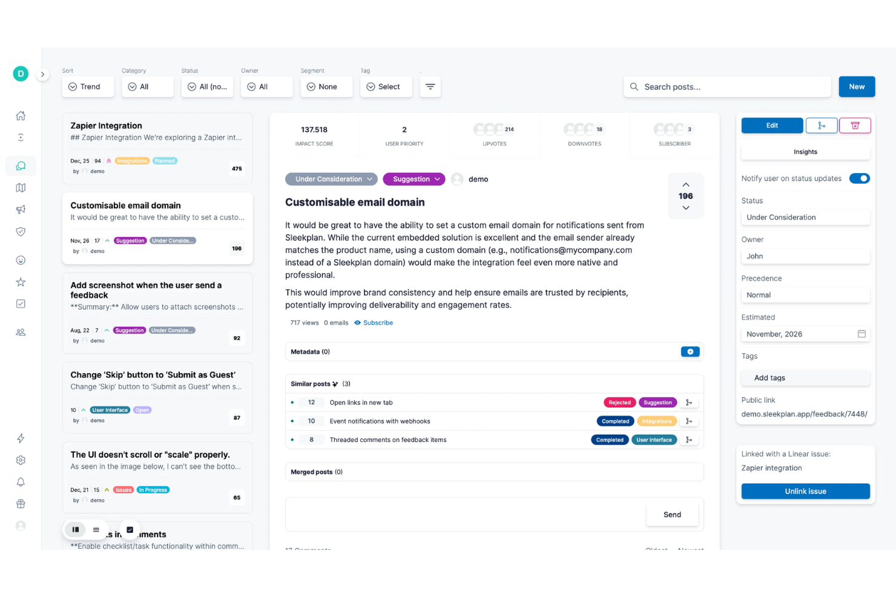Open 'Change Skip button to Submit as Guest' post
The height and width of the screenshot is (597, 896).
click(157, 397)
